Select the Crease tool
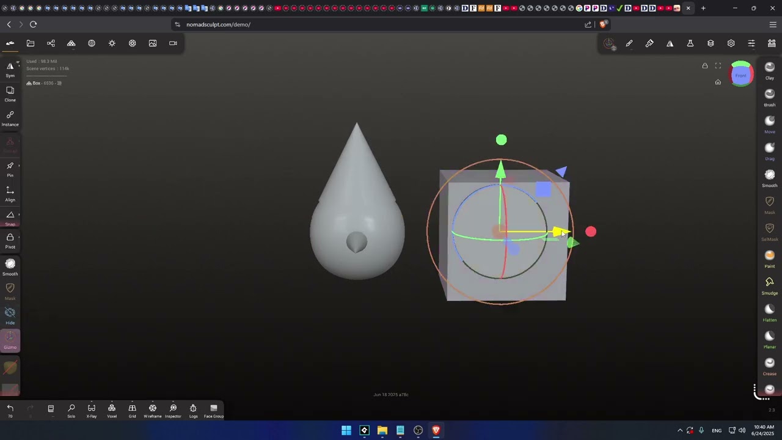The image size is (782, 440). tap(770, 366)
